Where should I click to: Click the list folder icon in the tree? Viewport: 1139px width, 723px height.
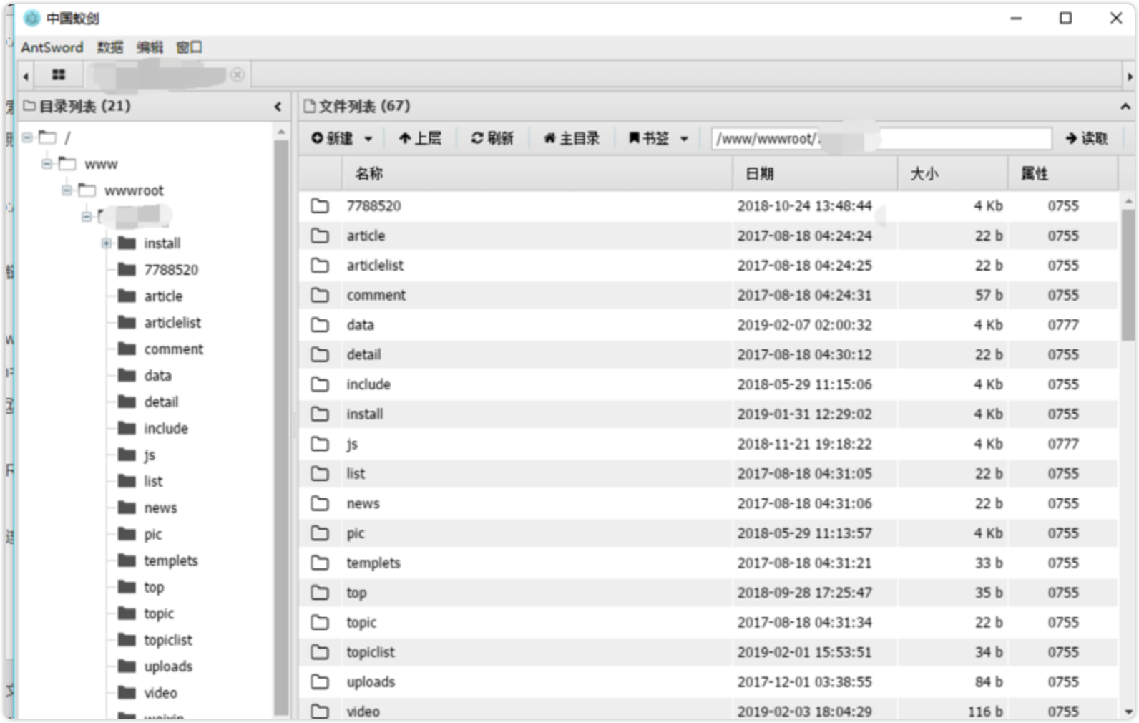click(127, 481)
